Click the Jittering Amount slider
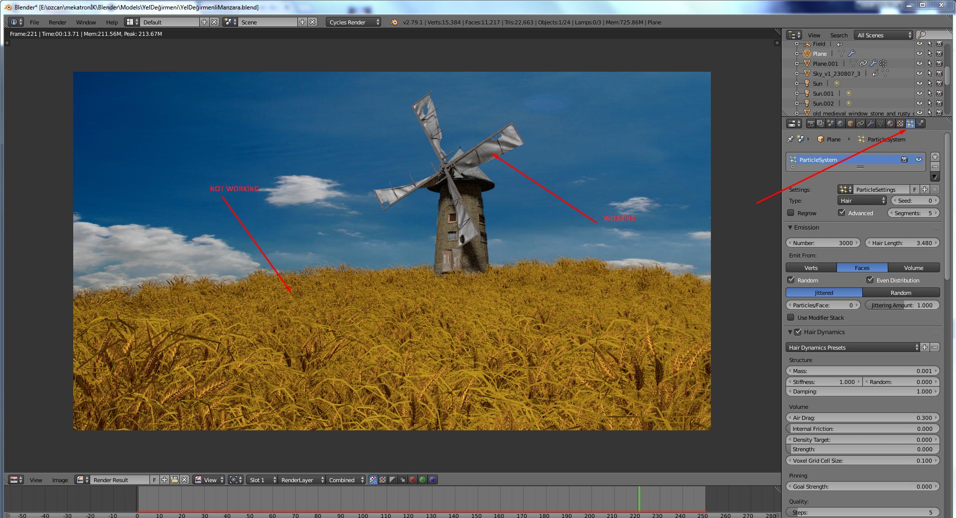This screenshot has height=518, width=956. click(902, 305)
